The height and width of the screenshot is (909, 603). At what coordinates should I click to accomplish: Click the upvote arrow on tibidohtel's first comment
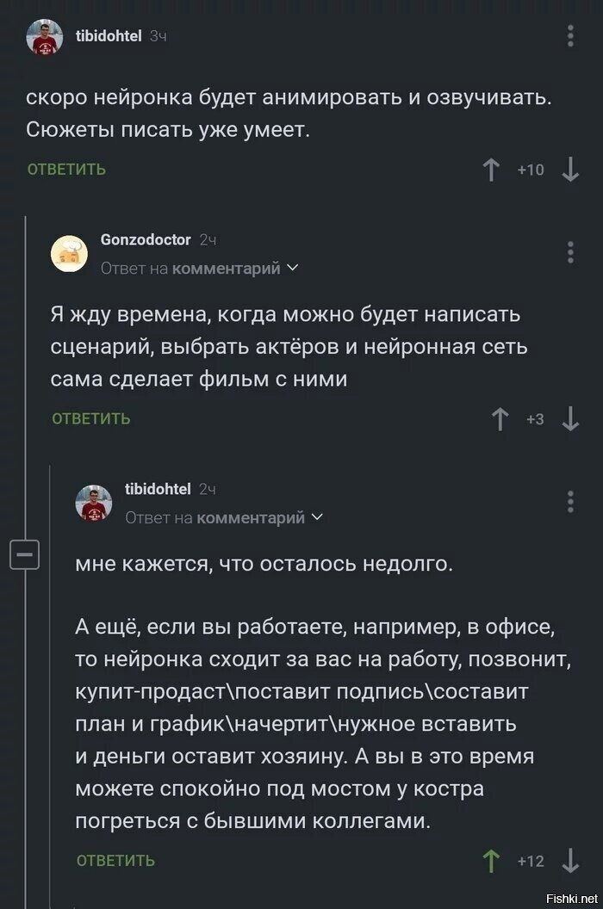[491, 169]
